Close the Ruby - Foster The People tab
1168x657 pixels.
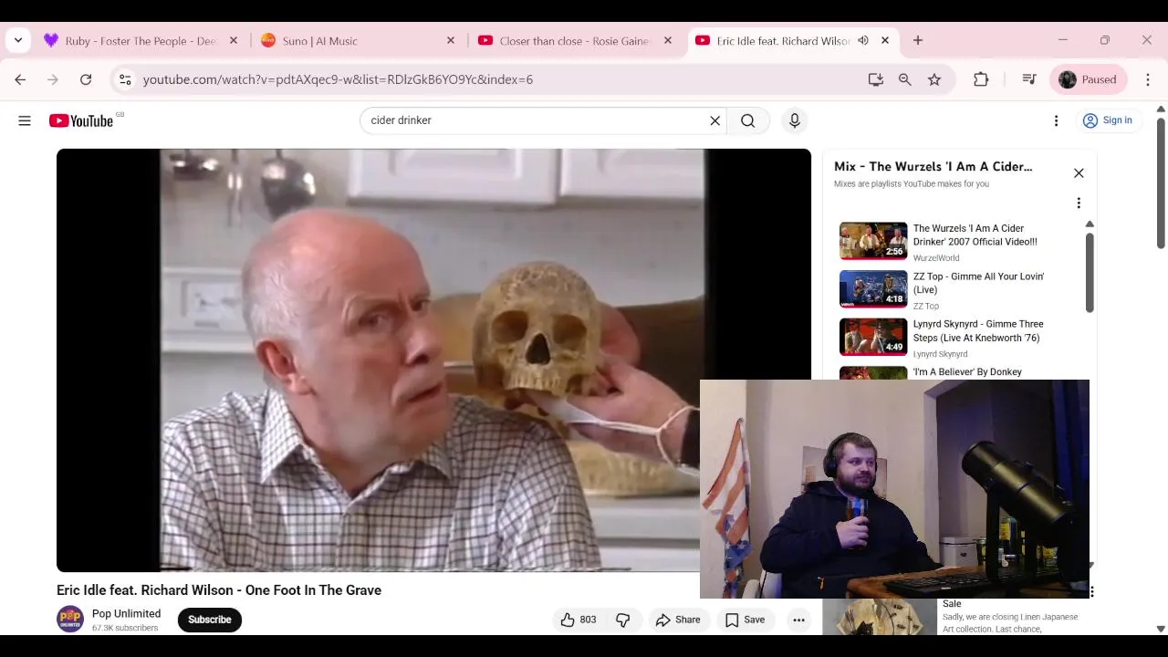(x=234, y=40)
